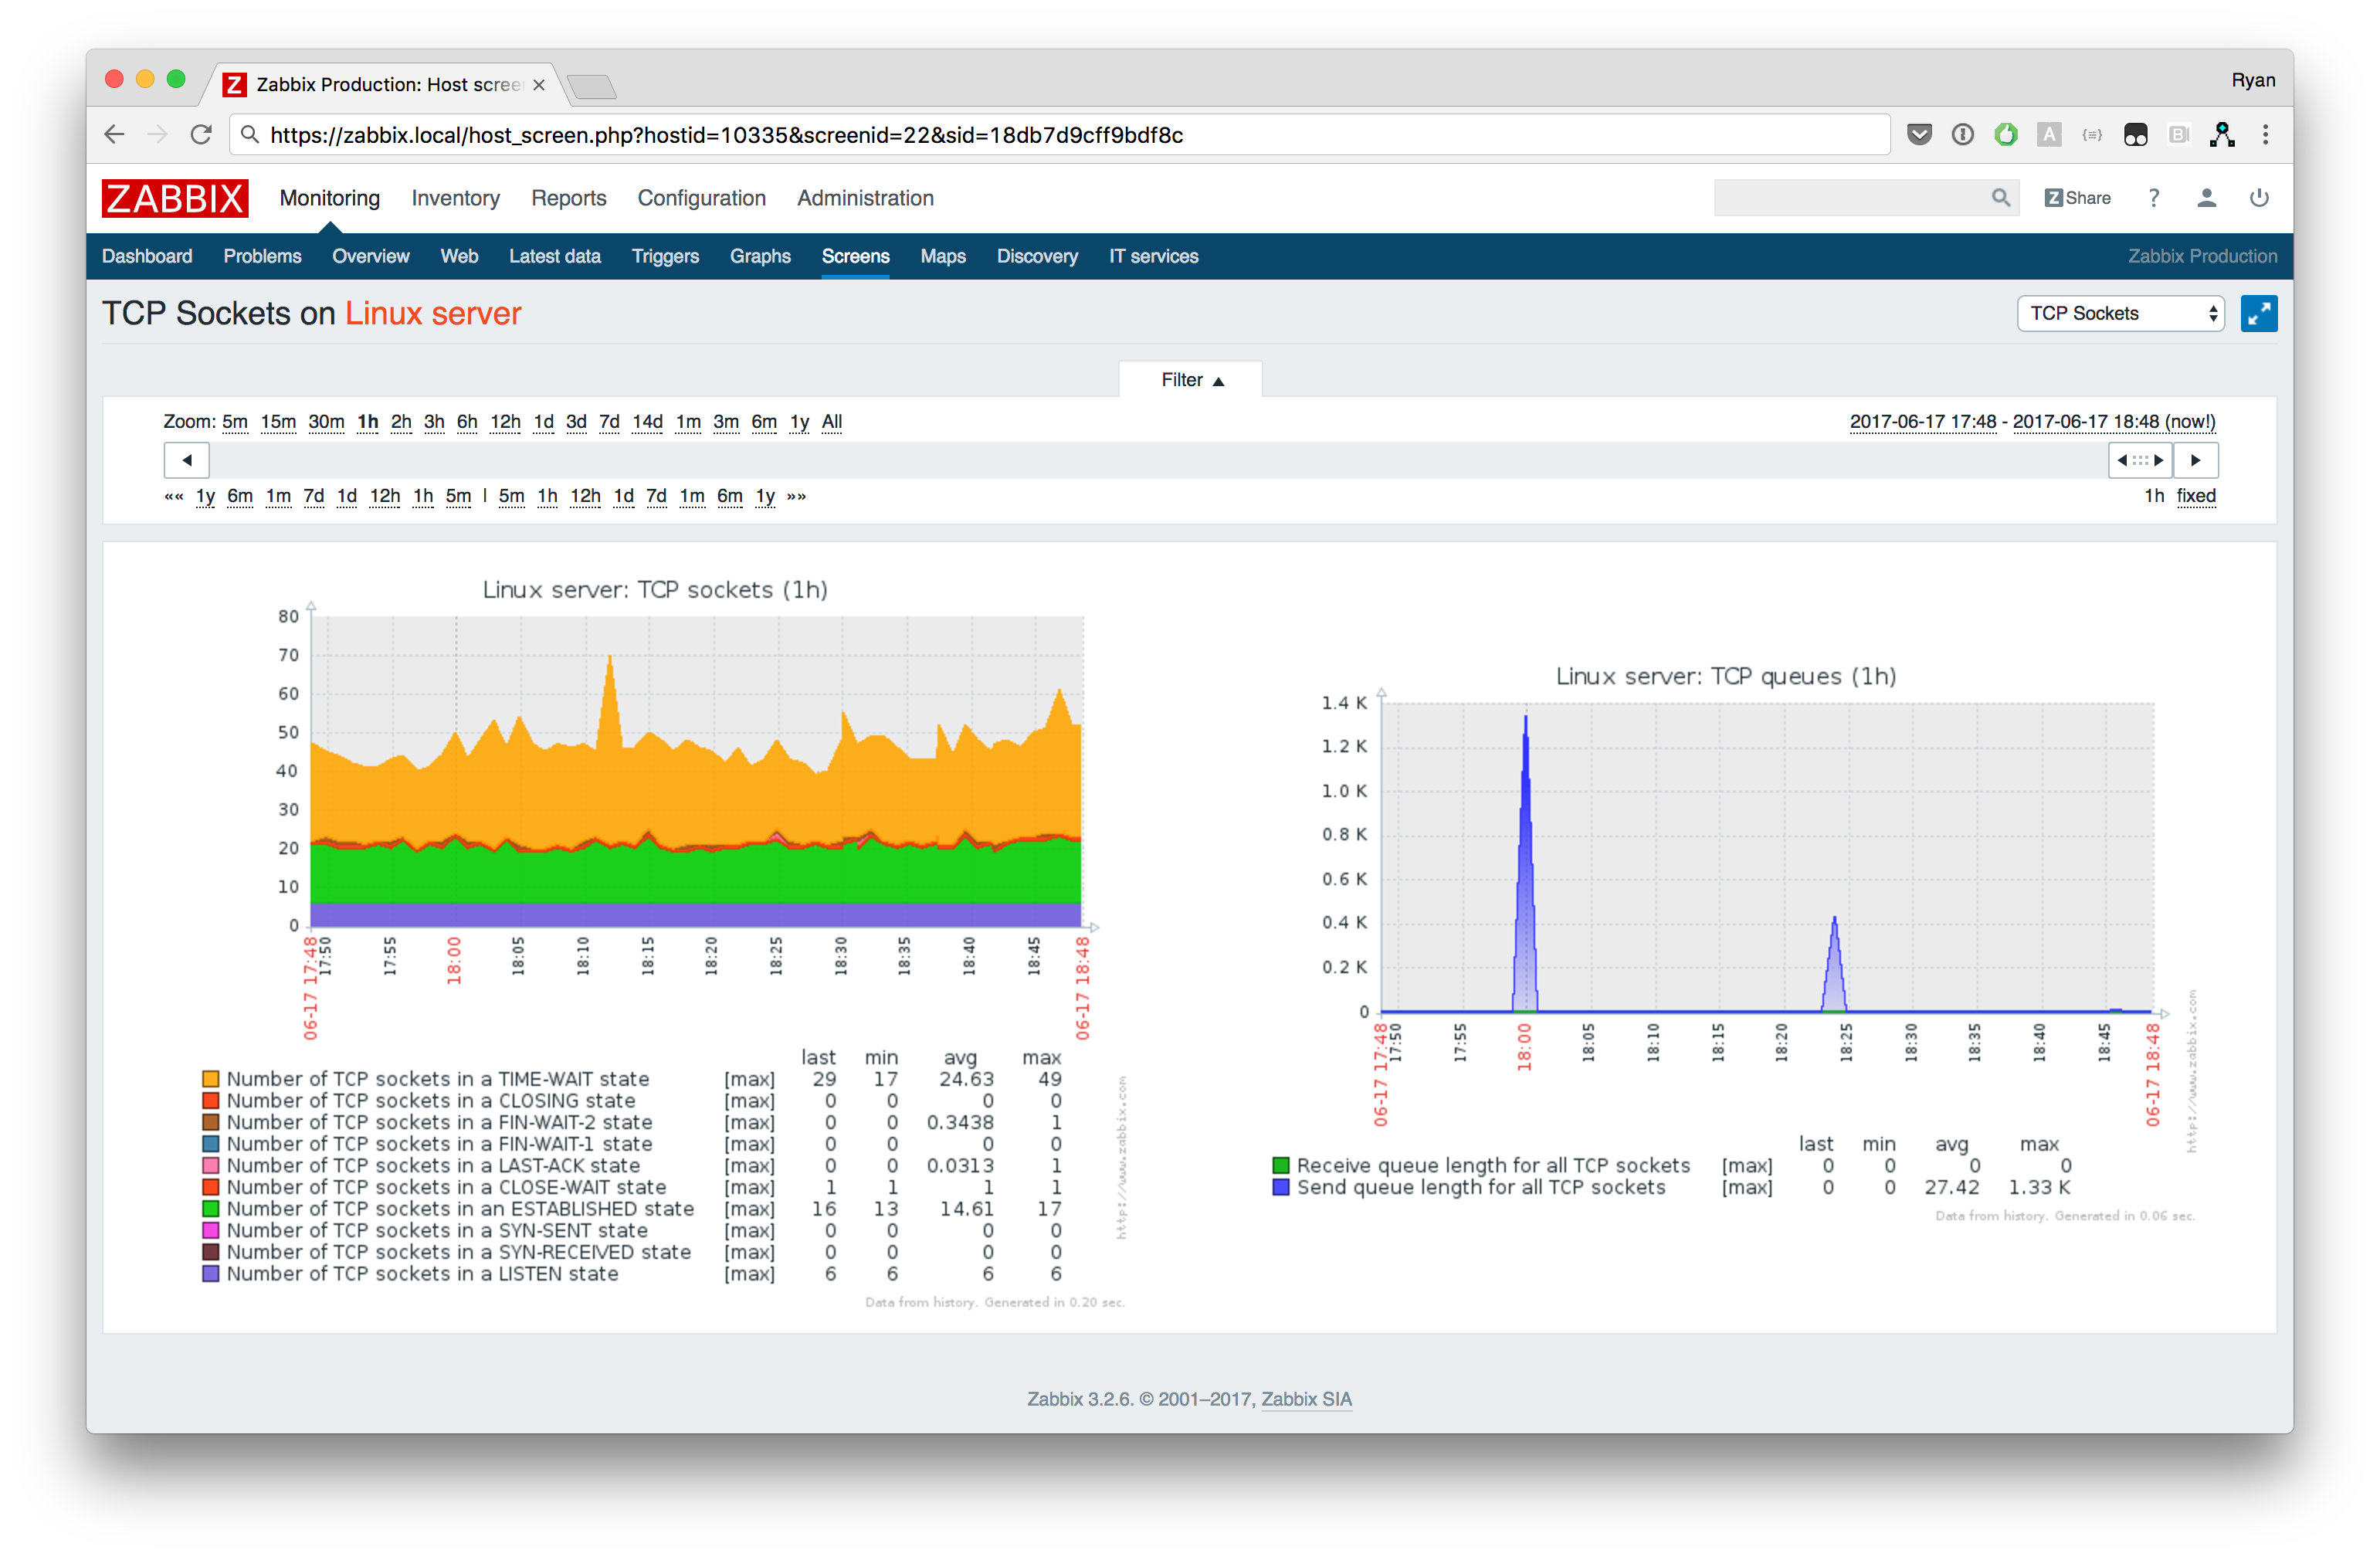The image size is (2380, 1557).
Task: Click the search magnifier icon
Action: tap(2000, 198)
